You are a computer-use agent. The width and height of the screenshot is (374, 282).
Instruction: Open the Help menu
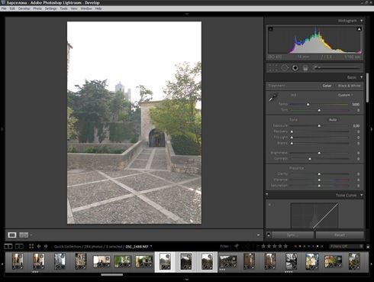coord(98,8)
